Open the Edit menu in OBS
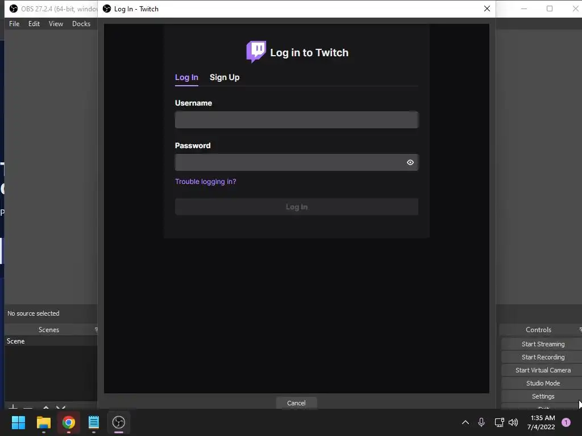582x436 pixels. 34,24
